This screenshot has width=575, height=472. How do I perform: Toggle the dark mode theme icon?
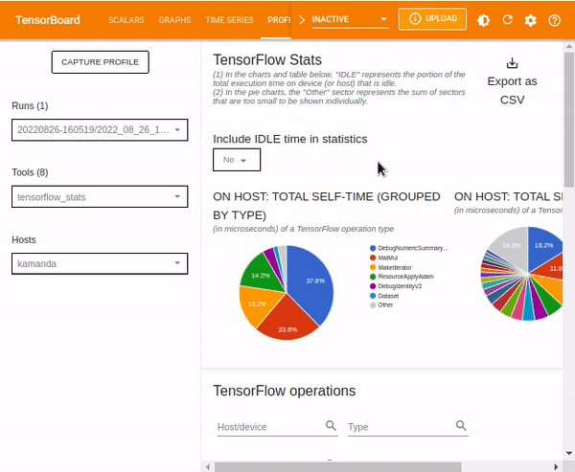(x=483, y=20)
